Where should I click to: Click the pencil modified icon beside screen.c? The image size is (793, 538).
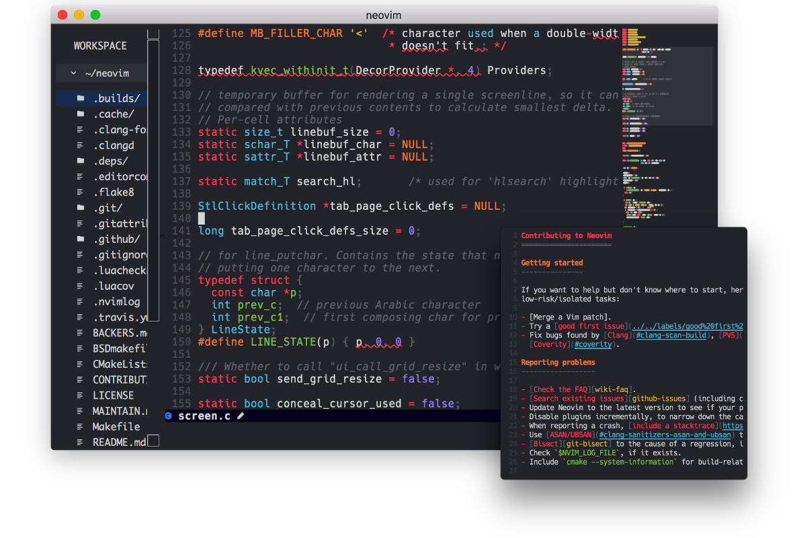pyautogui.click(x=239, y=416)
